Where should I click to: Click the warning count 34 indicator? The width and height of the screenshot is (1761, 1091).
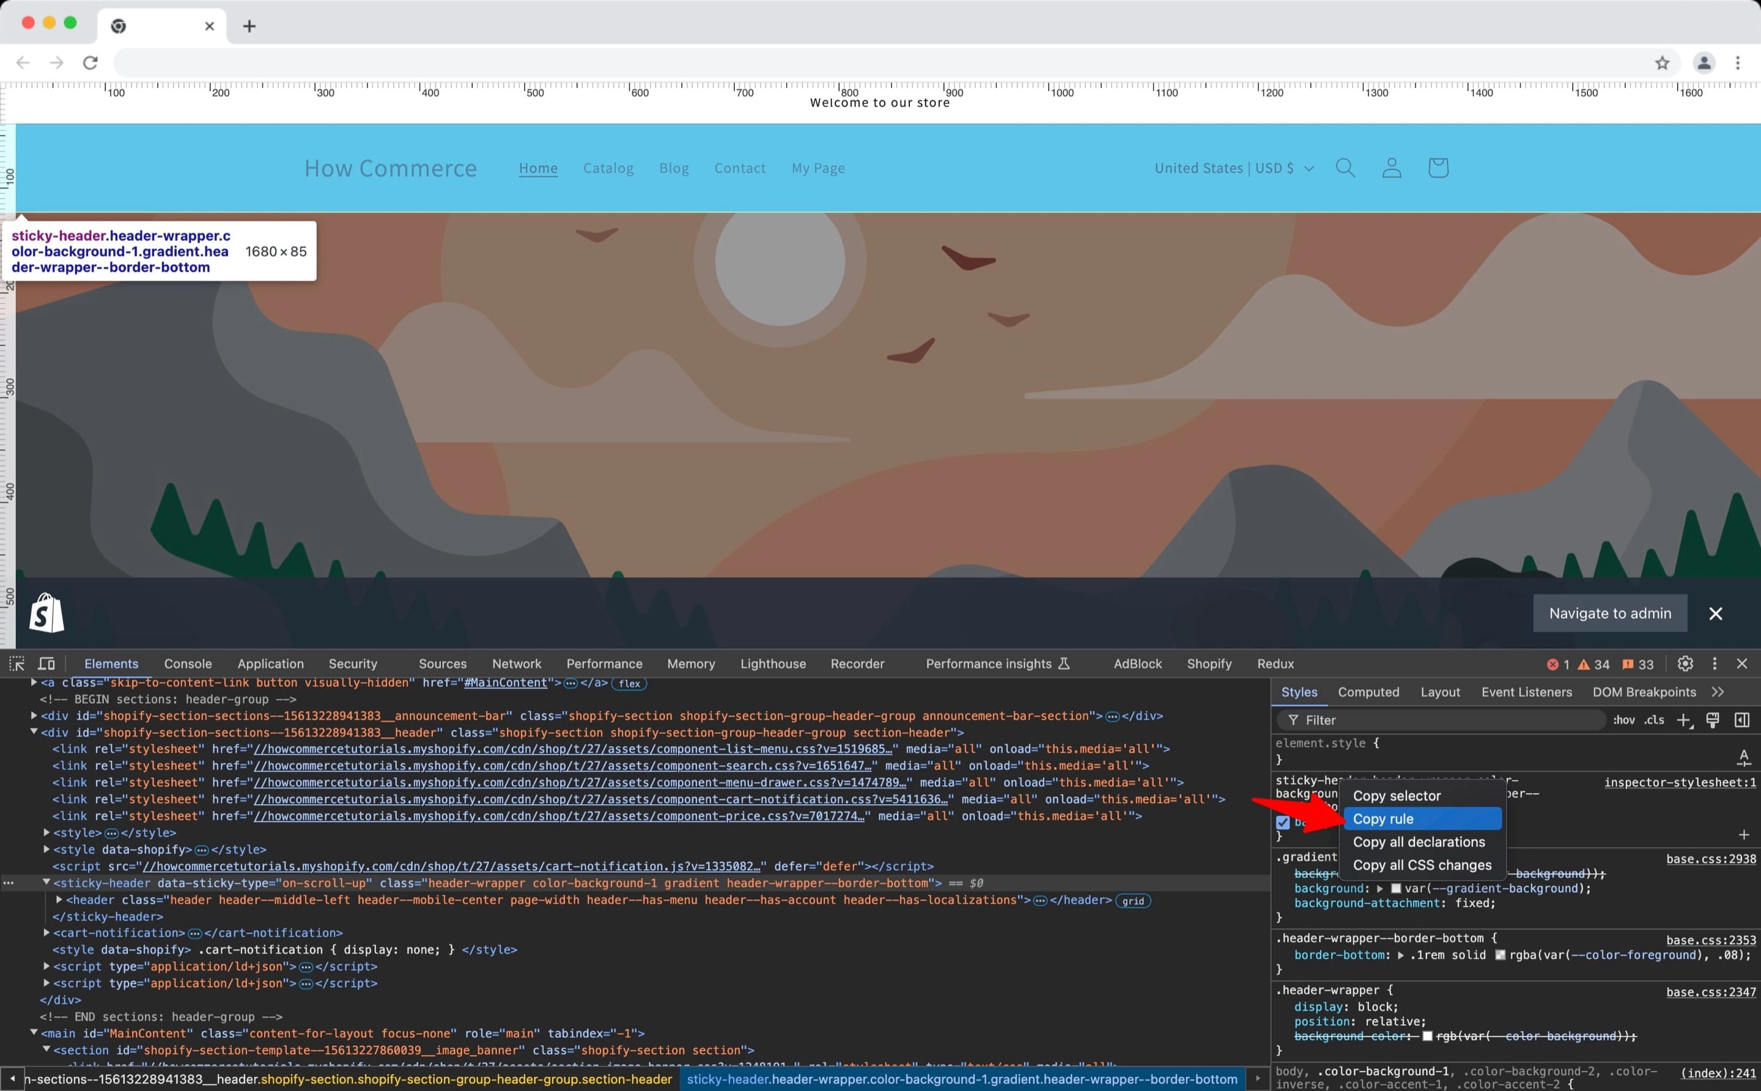[1593, 664]
